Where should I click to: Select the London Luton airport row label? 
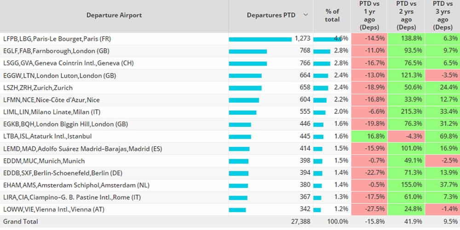coord(59,75)
